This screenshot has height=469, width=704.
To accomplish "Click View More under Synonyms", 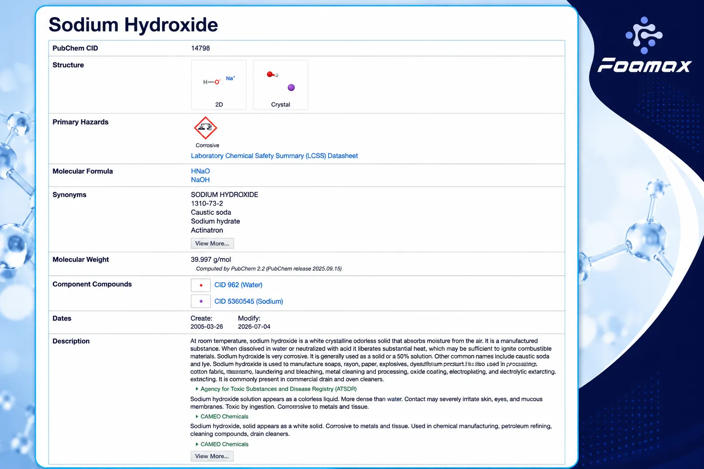I will 212,243.
